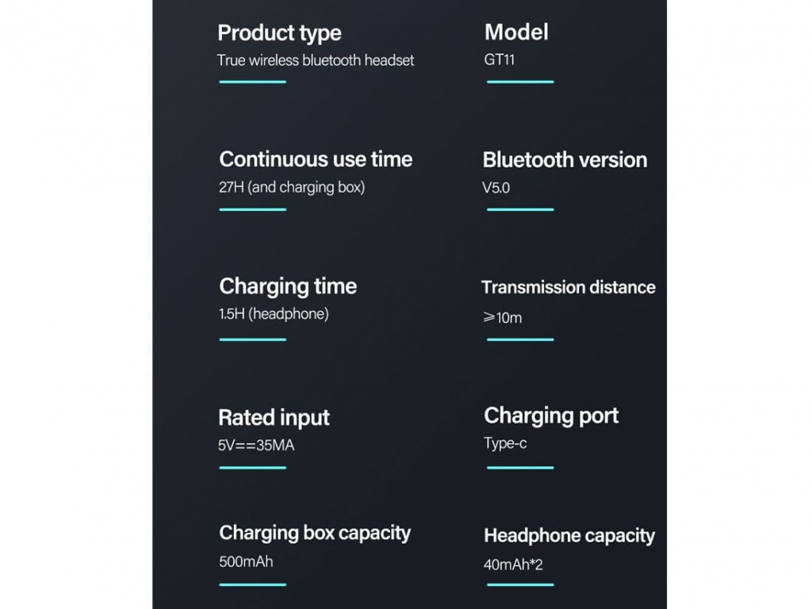Select the "27H (and charging box)" text
Screen dimensions: 812x609
tap(292, 188)
